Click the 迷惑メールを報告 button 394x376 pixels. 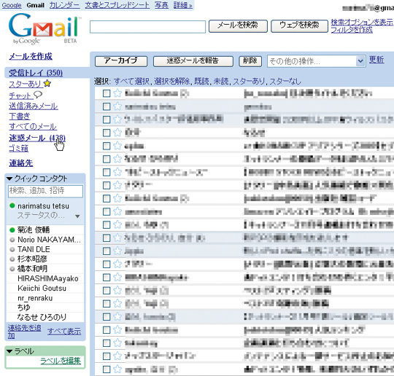193,61
